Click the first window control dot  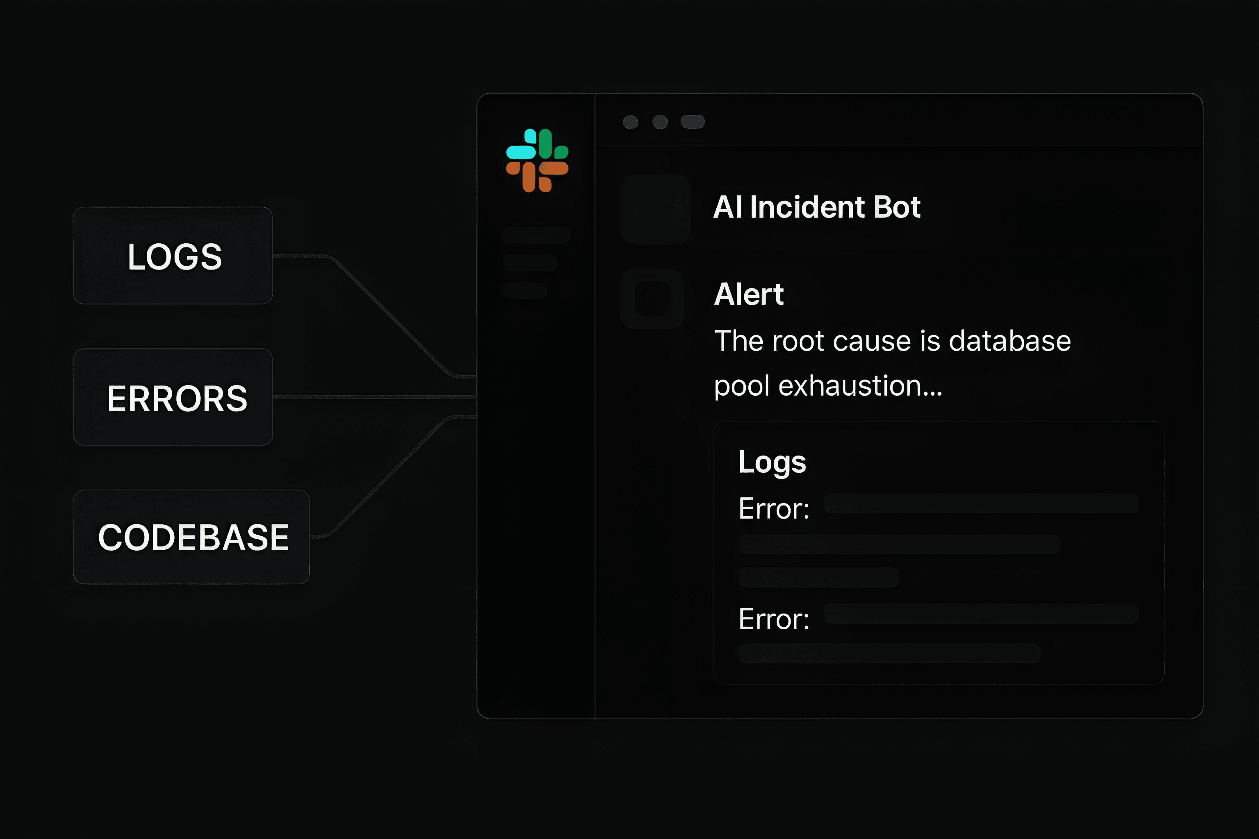(631, 122)
